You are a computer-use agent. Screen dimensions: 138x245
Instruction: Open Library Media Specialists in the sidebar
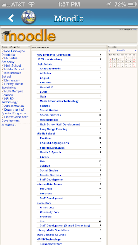(x=12, y=86)
